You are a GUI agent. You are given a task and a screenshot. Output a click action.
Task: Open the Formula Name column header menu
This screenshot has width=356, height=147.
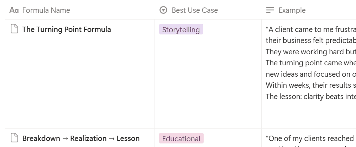(46, 10)
